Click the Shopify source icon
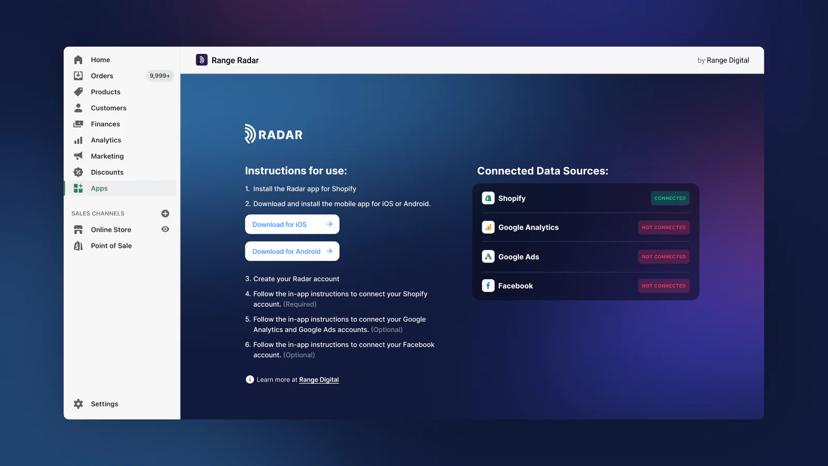The image size is (828, 466). coord(488,198)
